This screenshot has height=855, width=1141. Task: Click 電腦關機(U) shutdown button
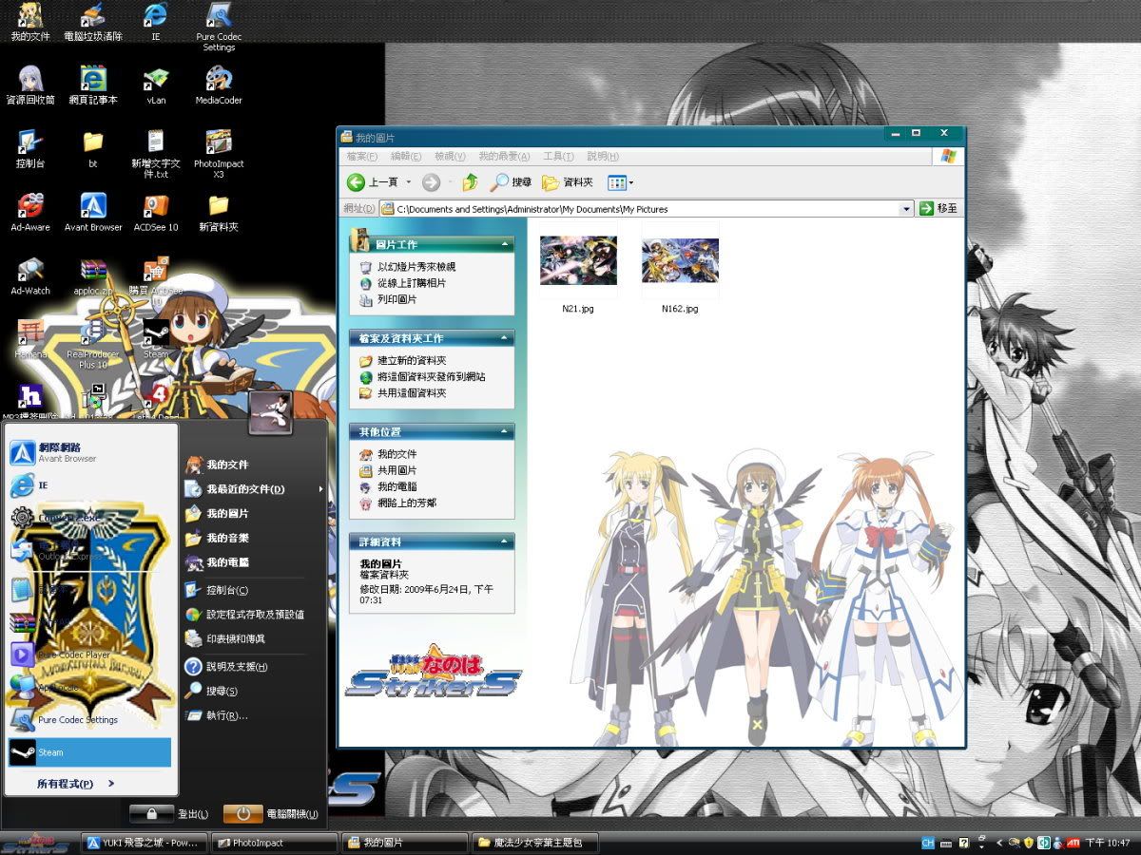coord(271,814)
